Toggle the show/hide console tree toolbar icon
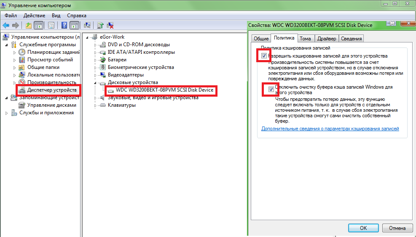This screenshot has height=237, width=416. (x=39, y=25)
